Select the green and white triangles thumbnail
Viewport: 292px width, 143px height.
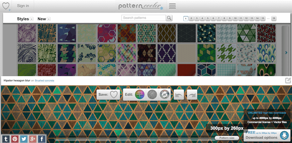coord(247,33)
